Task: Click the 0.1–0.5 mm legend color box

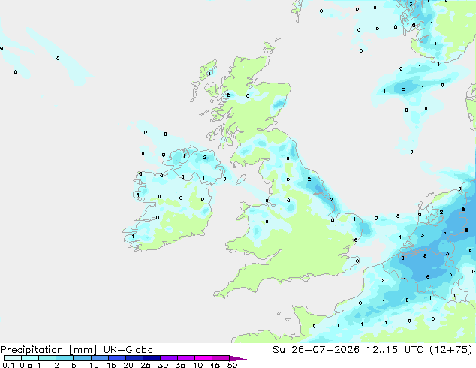Action: (13, 358)
